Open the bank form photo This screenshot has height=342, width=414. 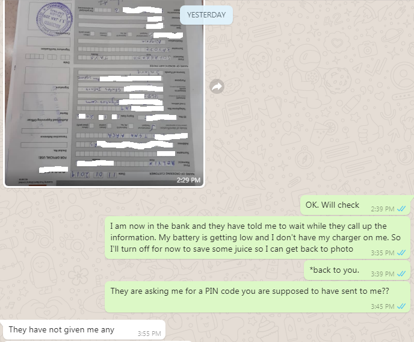point(105,93)
